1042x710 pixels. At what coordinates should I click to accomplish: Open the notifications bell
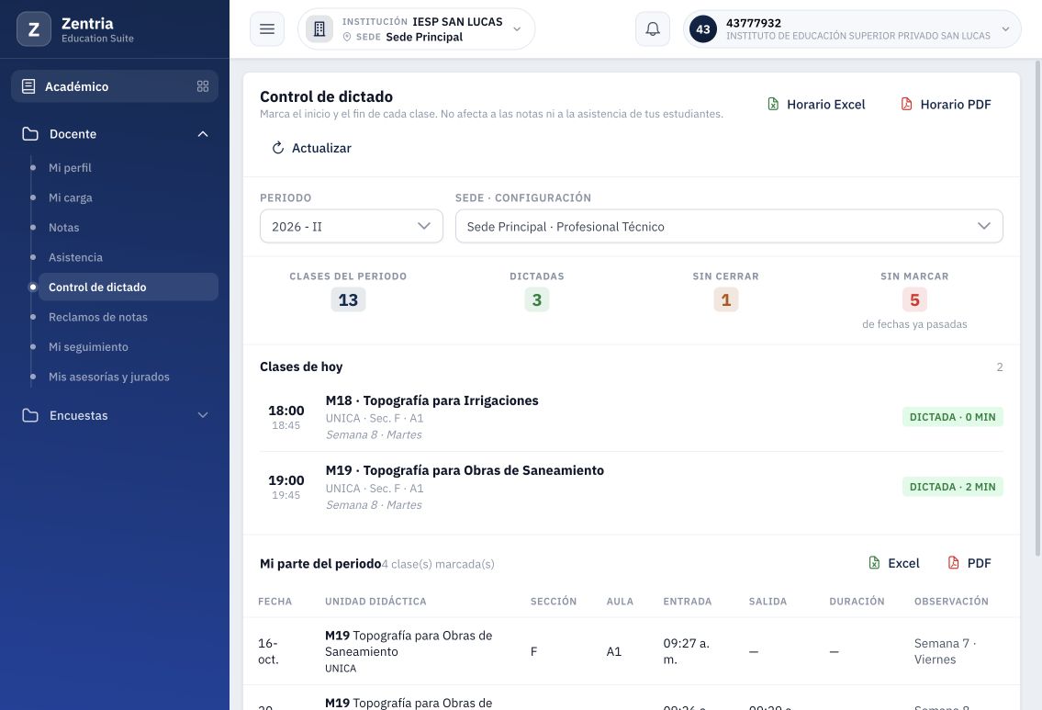coord(653,29)
